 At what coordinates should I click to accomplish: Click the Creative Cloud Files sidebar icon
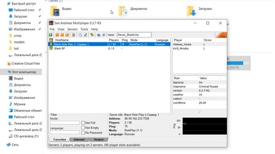[x=9, y=64]
